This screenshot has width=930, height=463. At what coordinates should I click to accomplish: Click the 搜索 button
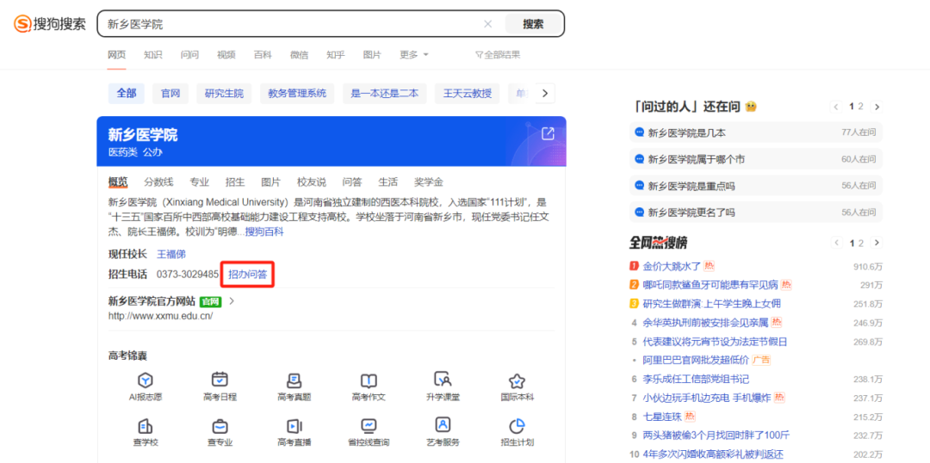coord(533,24)
